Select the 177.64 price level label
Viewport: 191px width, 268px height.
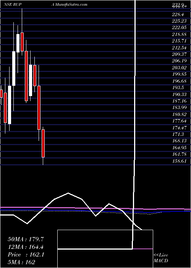pyautogui.click(x=180, y=121)
